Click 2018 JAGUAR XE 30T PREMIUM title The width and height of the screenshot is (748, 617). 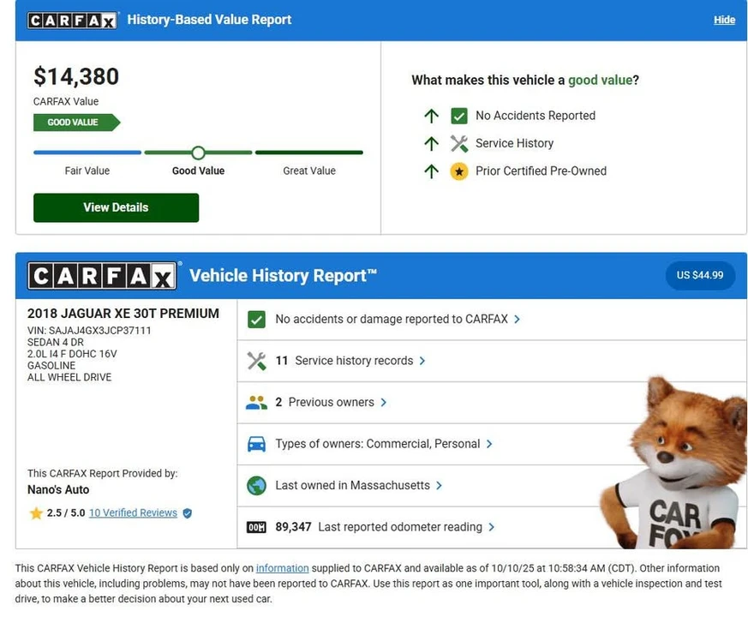click(x=123, y=314)
